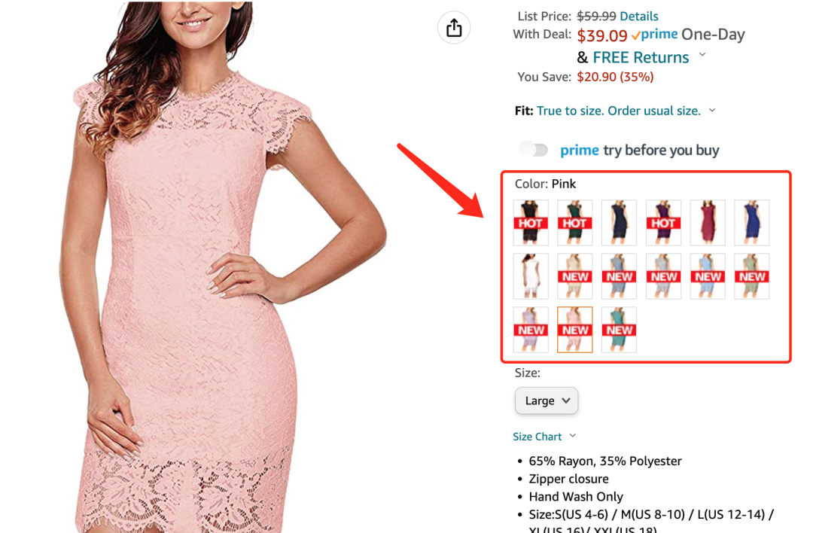The height and width of the screenshot is (533, 813).
Task: Select the teal NEW dress swatch
Action: click(619, 330)
